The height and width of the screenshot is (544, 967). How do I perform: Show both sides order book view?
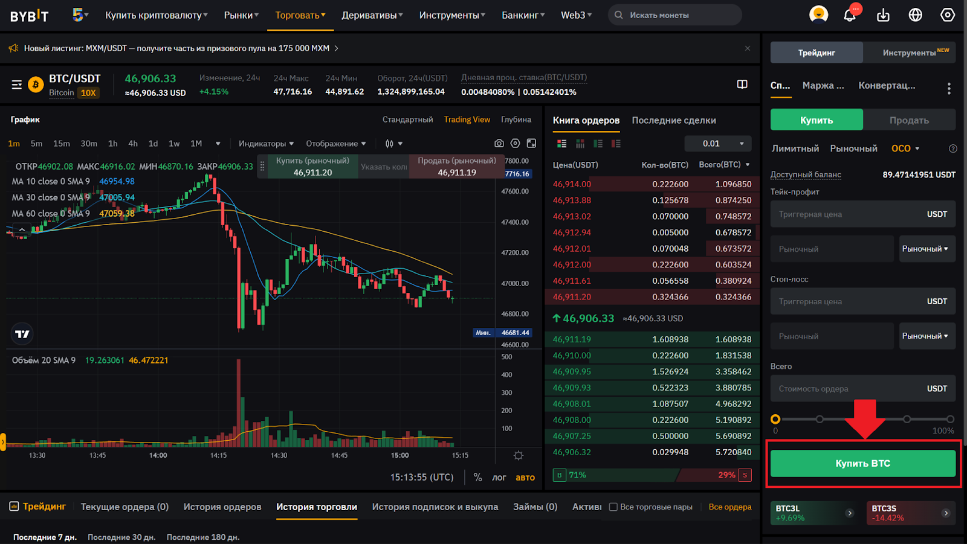(562, 144)
